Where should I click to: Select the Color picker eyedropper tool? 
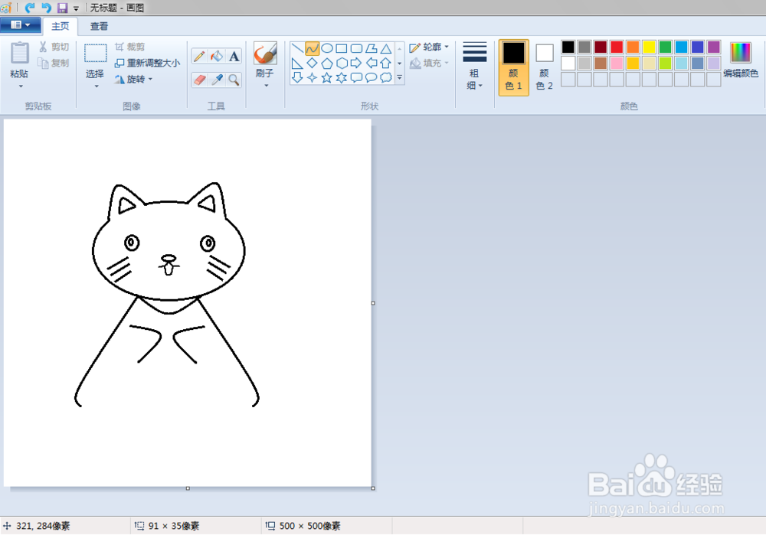[217, 80]
